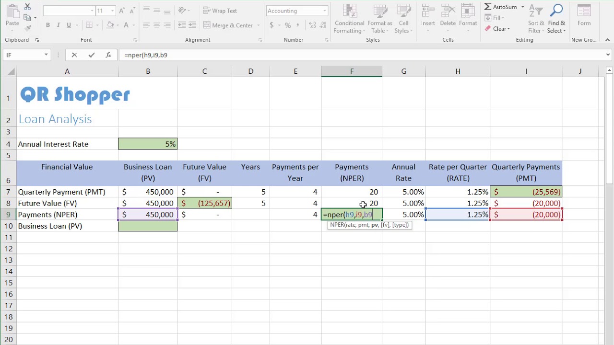614x345 pixels.
Task: Toggle Italic formatting
Action: [x=58, y=25]
